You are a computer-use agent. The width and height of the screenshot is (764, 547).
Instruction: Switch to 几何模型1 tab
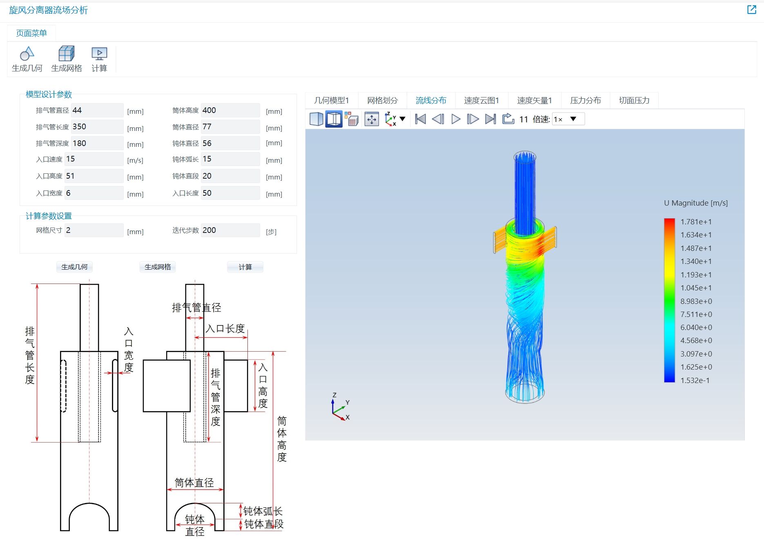[332, 100]
